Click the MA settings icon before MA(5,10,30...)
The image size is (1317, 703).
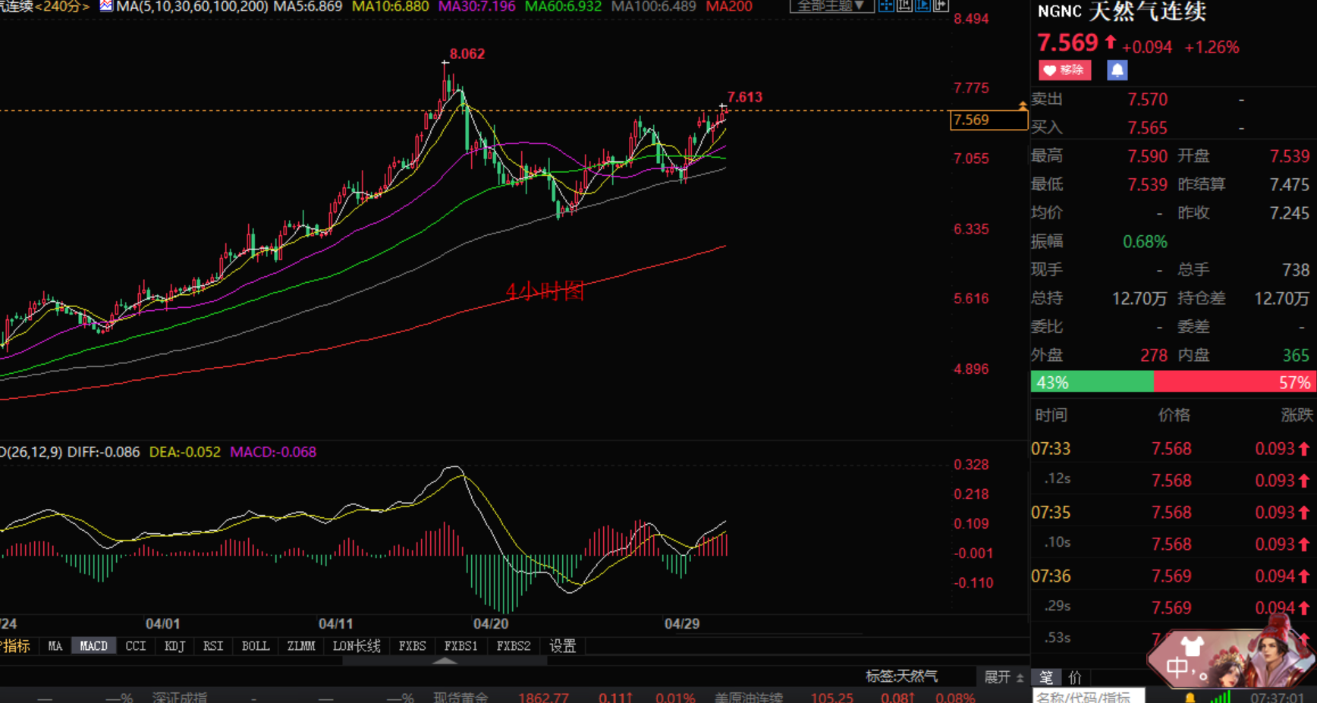(x=106, y=6)
